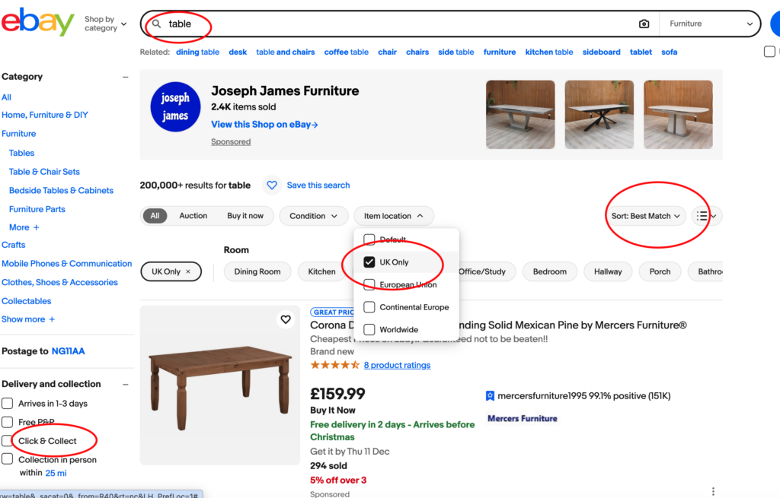Open the Sort: Best Match dropdown
This screenshot has width=780, height=498.
(x=645, y=216)
